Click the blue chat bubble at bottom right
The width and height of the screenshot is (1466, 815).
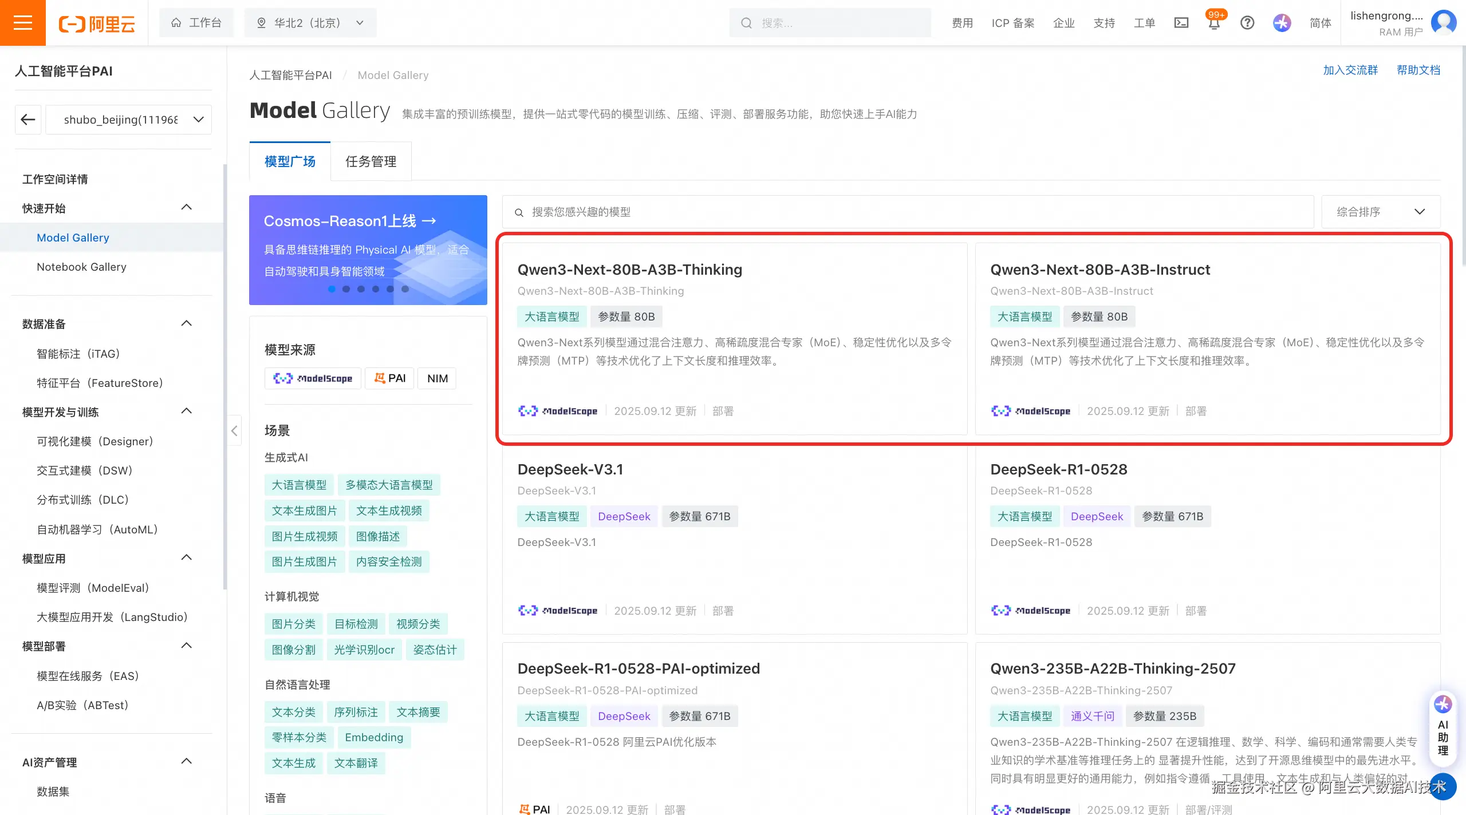click(1443, 786)
